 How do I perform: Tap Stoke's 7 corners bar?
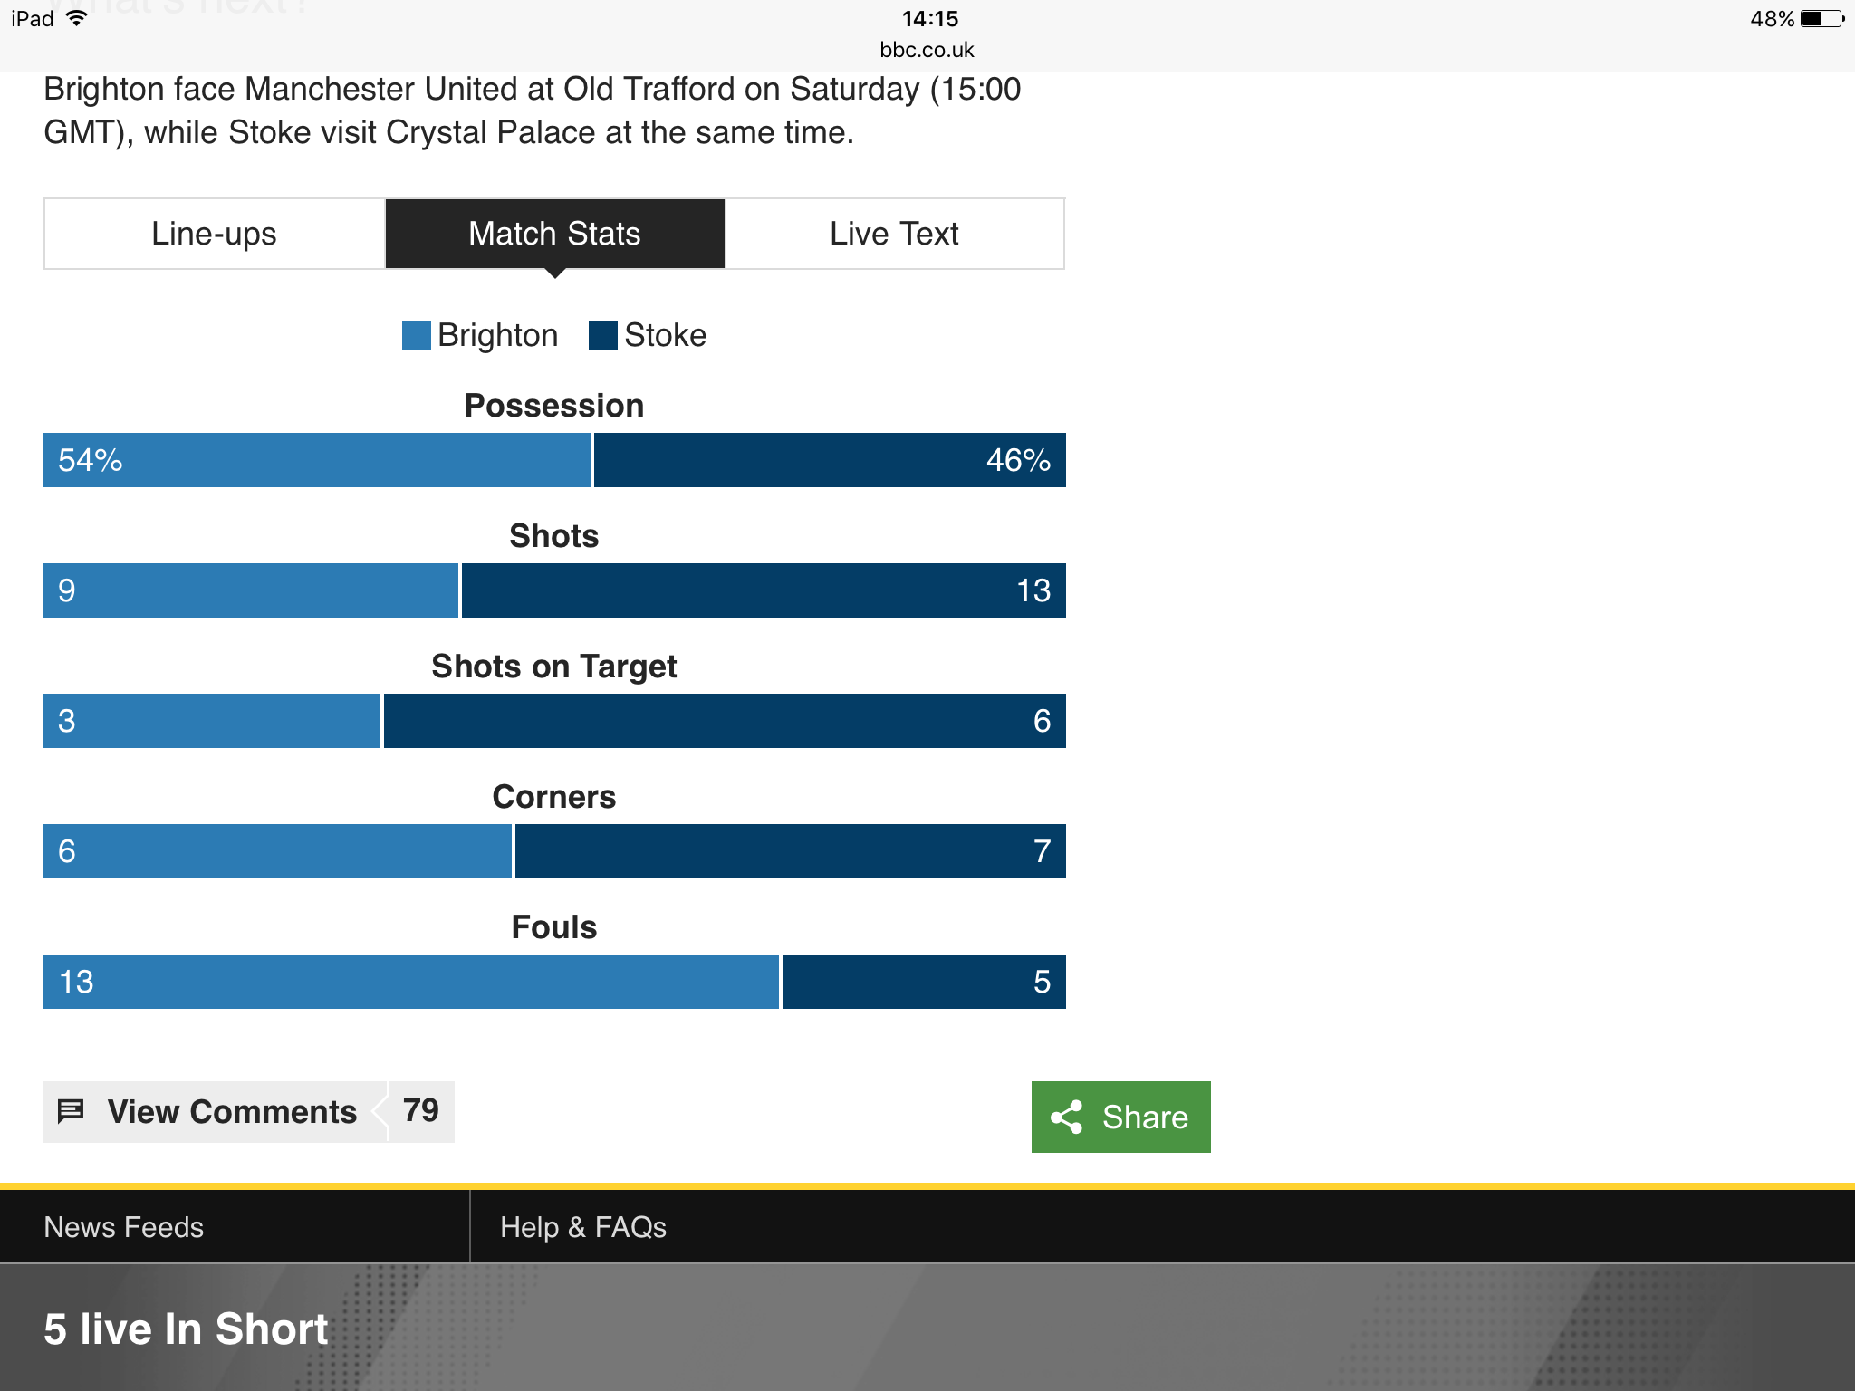point(791,851)
